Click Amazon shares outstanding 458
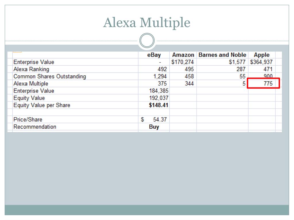294x220 pixels. coord(189,76)
